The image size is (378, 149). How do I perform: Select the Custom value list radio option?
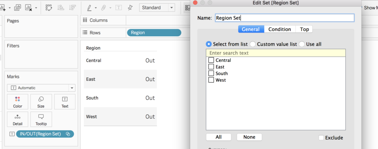[x=253, y=44]
